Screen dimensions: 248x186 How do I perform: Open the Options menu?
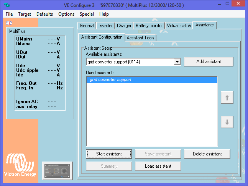tap(66, 14)
